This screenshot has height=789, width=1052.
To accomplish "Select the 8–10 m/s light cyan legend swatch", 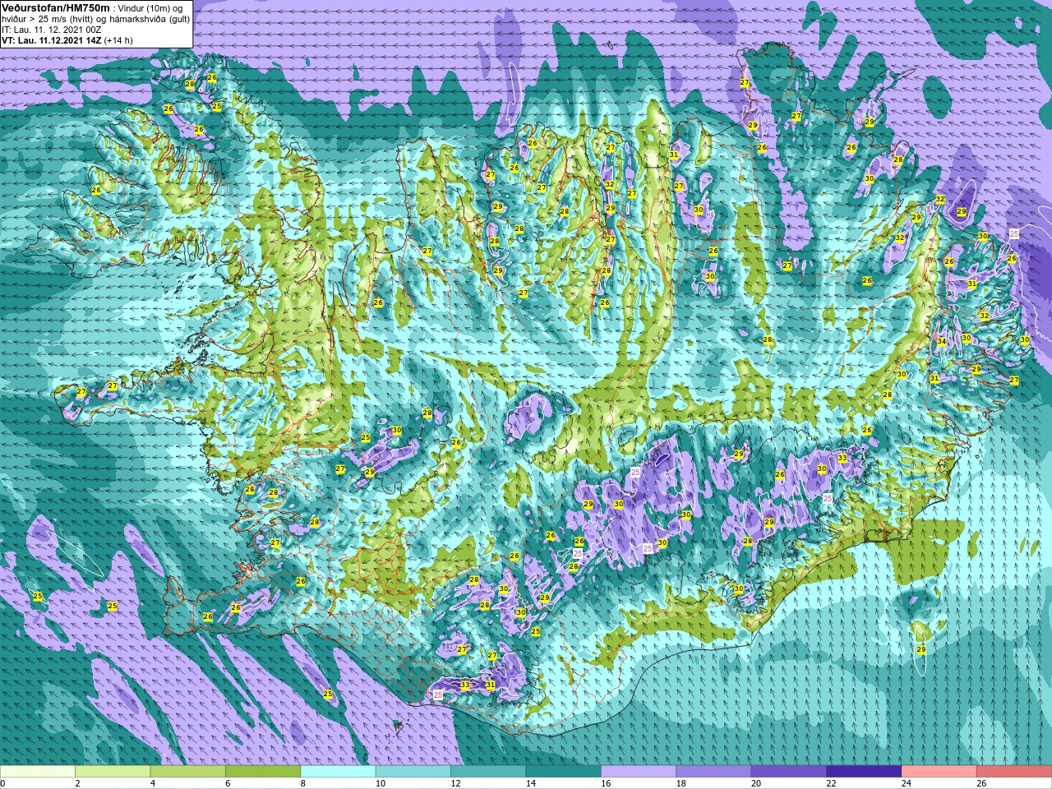I will pyautogui.click(x=339, y=772).
